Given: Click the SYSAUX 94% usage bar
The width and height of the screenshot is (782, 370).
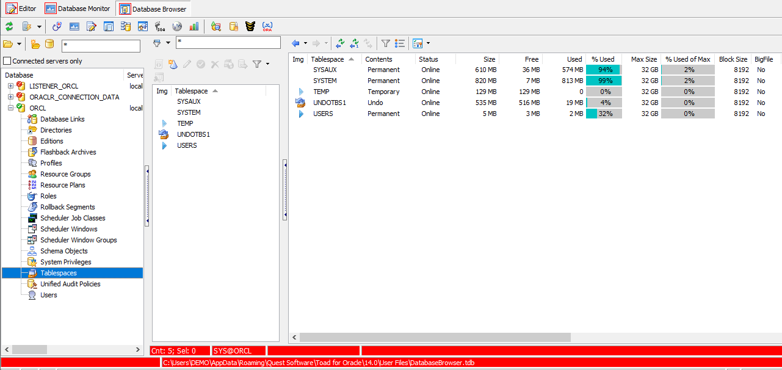Looking at the screenshot, I should [x=604, y=70].
